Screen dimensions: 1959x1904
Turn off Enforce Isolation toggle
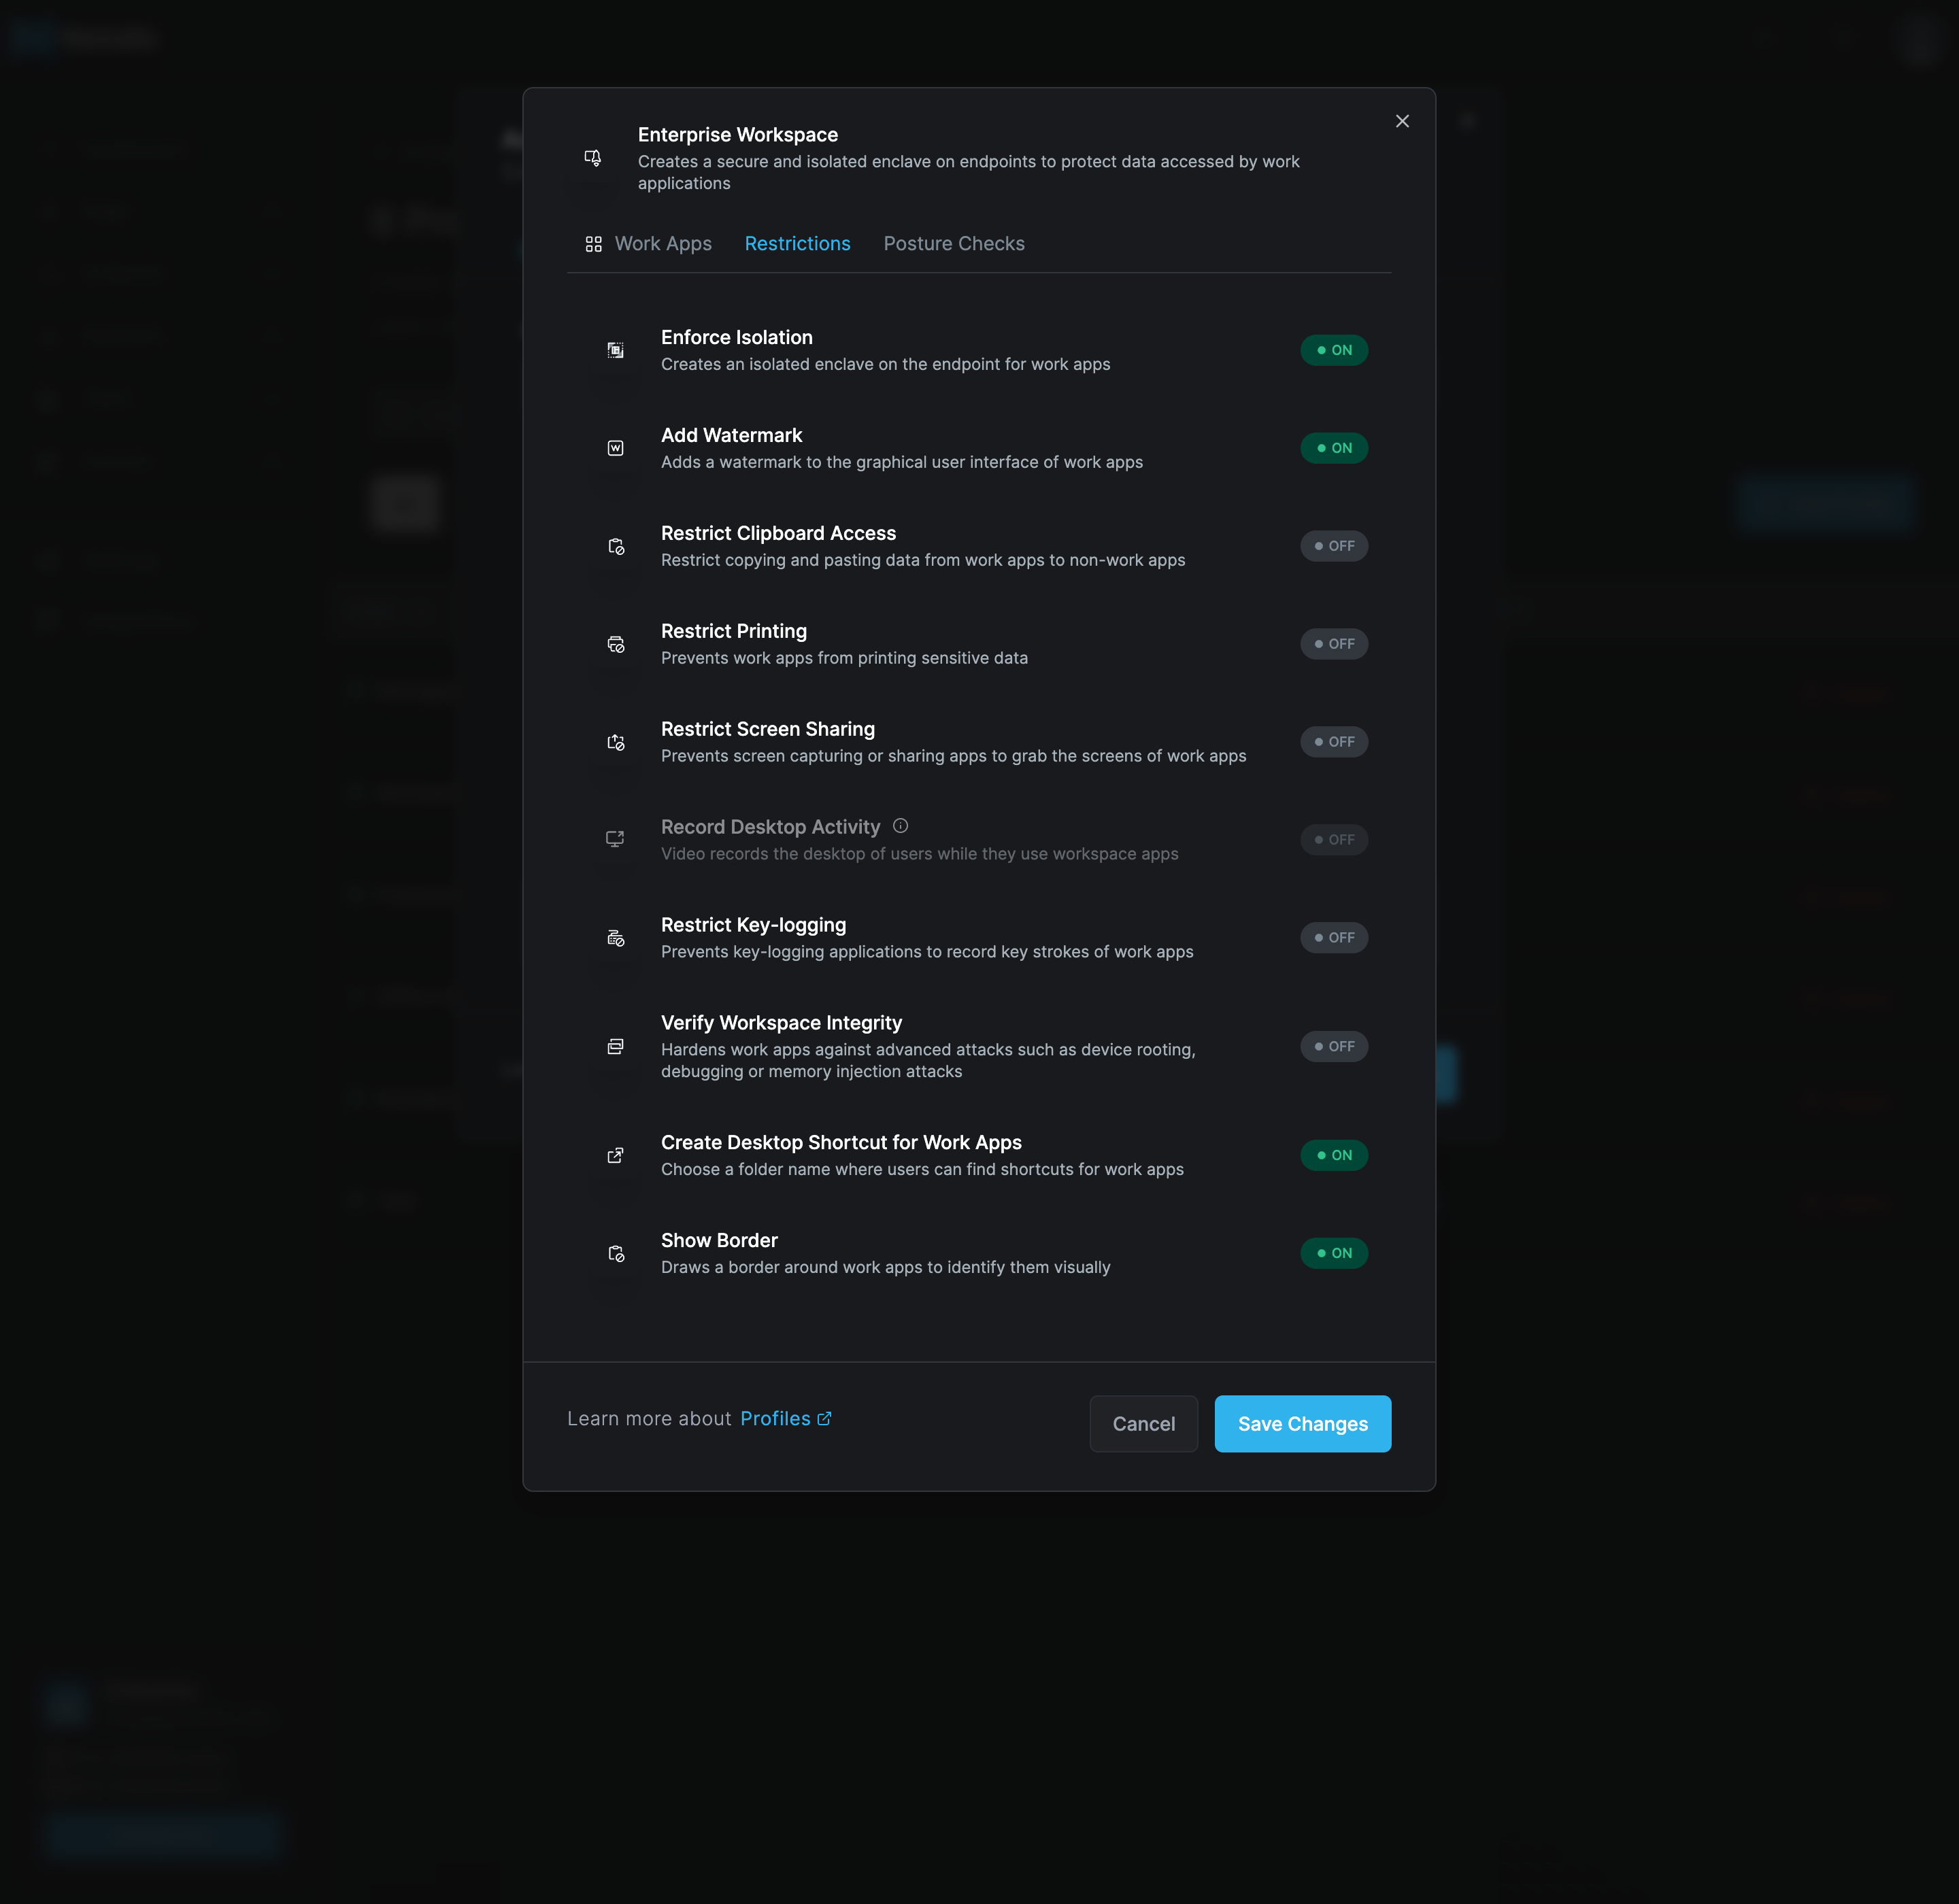pyautogui.click(x=1334, y=350)
